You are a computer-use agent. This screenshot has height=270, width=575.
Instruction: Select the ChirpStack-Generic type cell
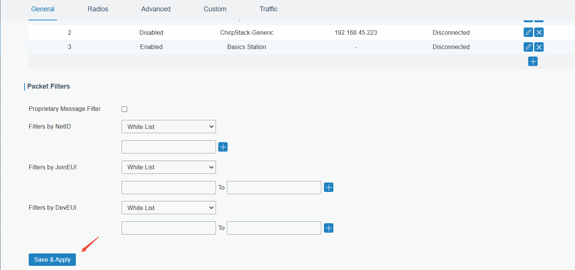tap(247, 33)
